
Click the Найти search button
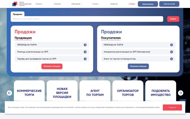click(173, 19)
